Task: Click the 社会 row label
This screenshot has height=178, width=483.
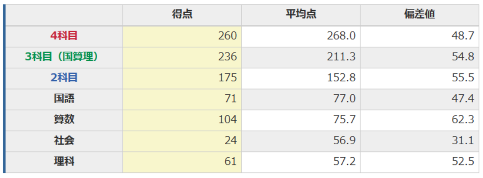Action: 64,141
